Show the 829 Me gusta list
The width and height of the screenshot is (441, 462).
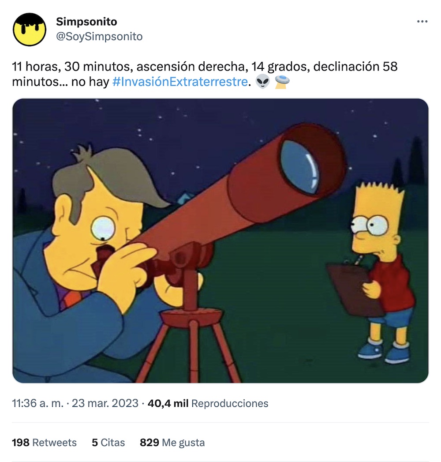(x=172, y=443)
